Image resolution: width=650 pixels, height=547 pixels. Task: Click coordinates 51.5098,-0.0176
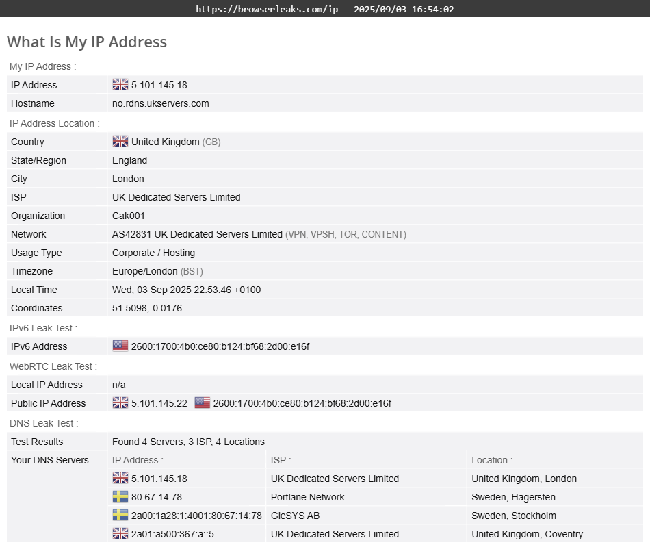(x=146, y=308)
